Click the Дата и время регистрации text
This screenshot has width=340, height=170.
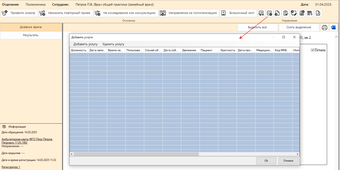[29, 160]
